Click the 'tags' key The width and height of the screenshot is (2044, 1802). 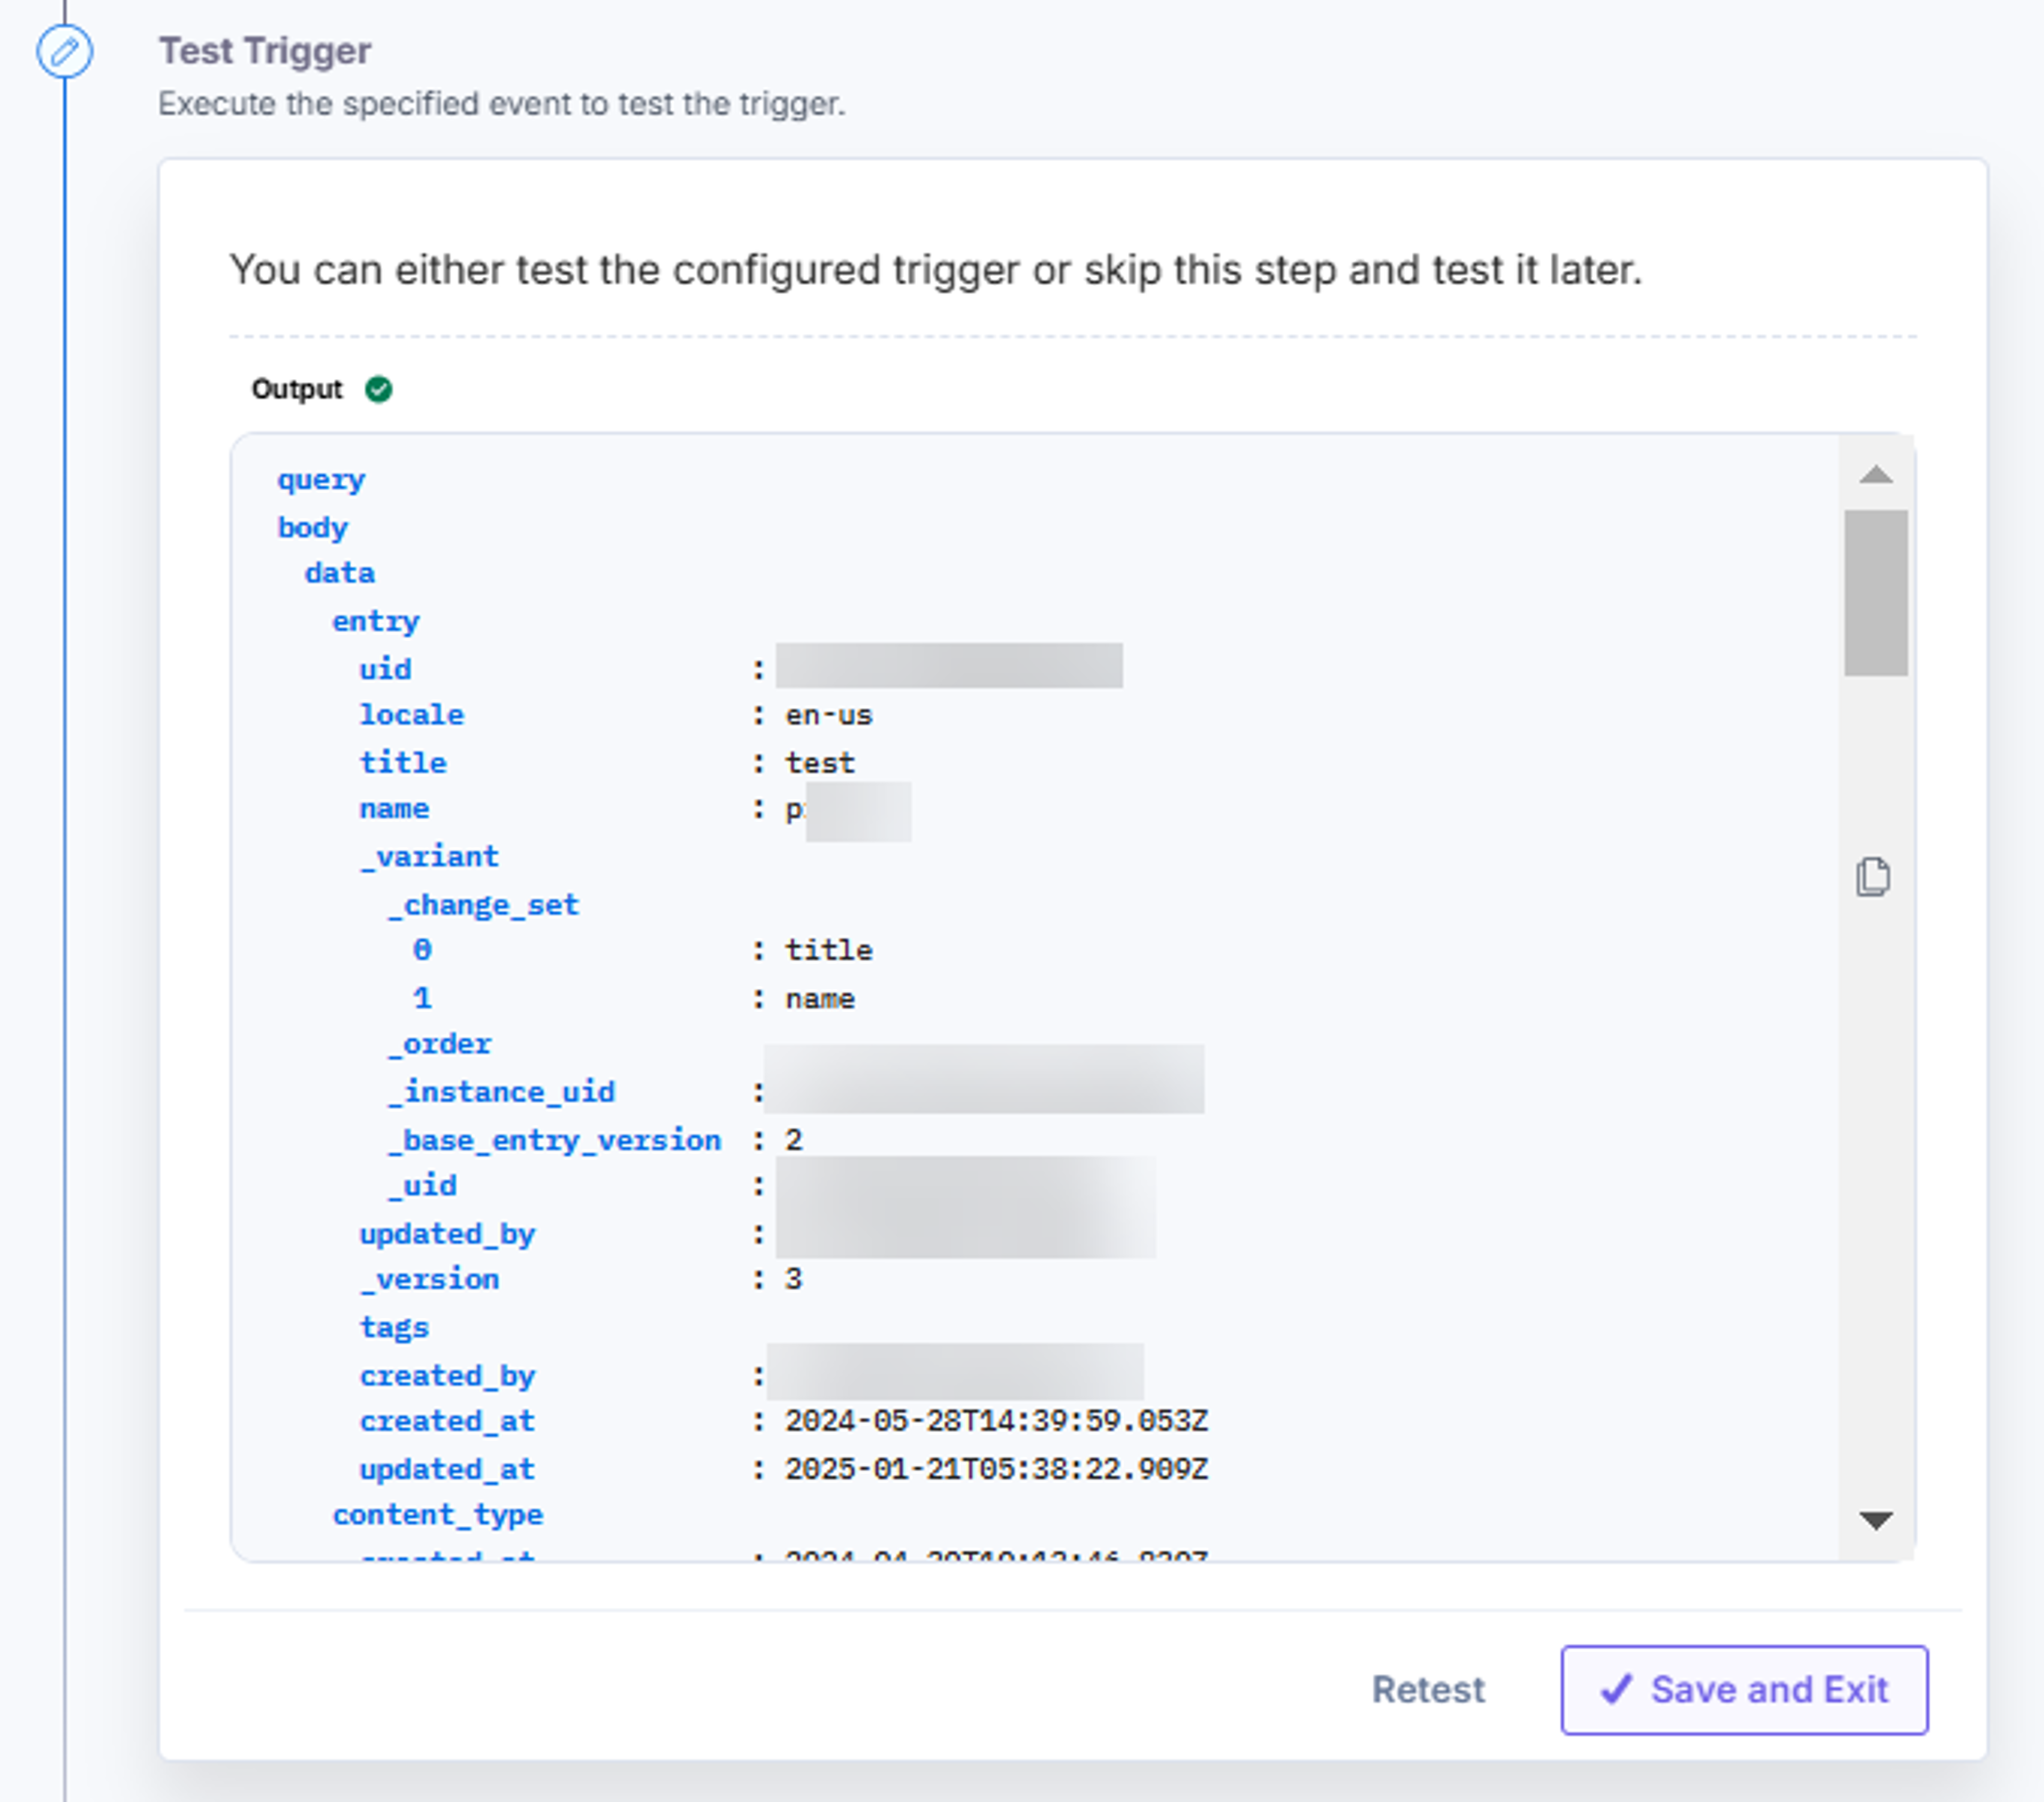click(394, 1328)
